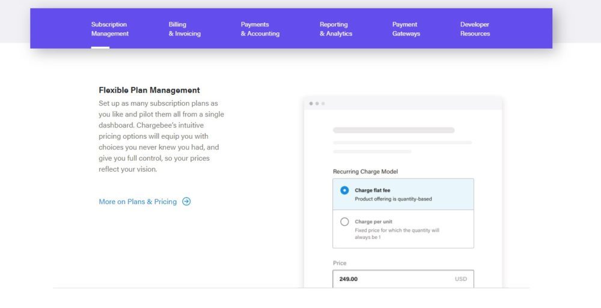
Task: Click the USD currency label in Price field
Action: coord(460,279)
